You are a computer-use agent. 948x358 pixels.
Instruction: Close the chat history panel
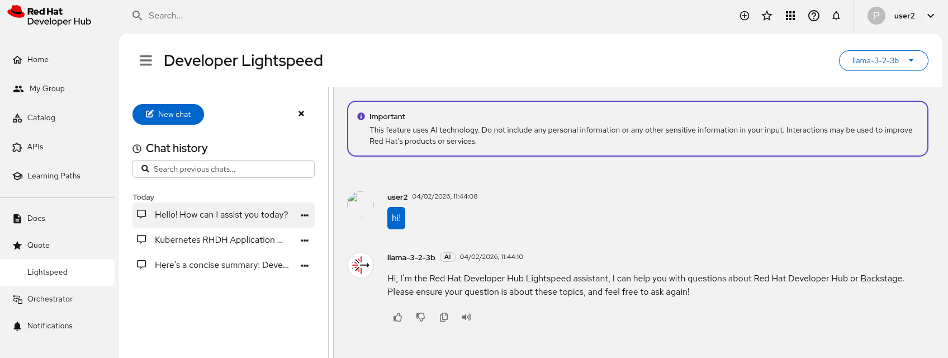[x=301, y=114]
